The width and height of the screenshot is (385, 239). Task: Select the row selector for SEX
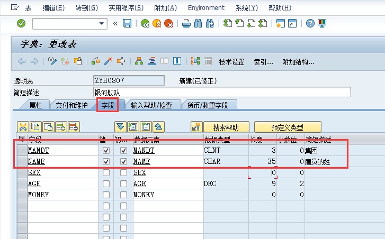[x=22, y=172]
